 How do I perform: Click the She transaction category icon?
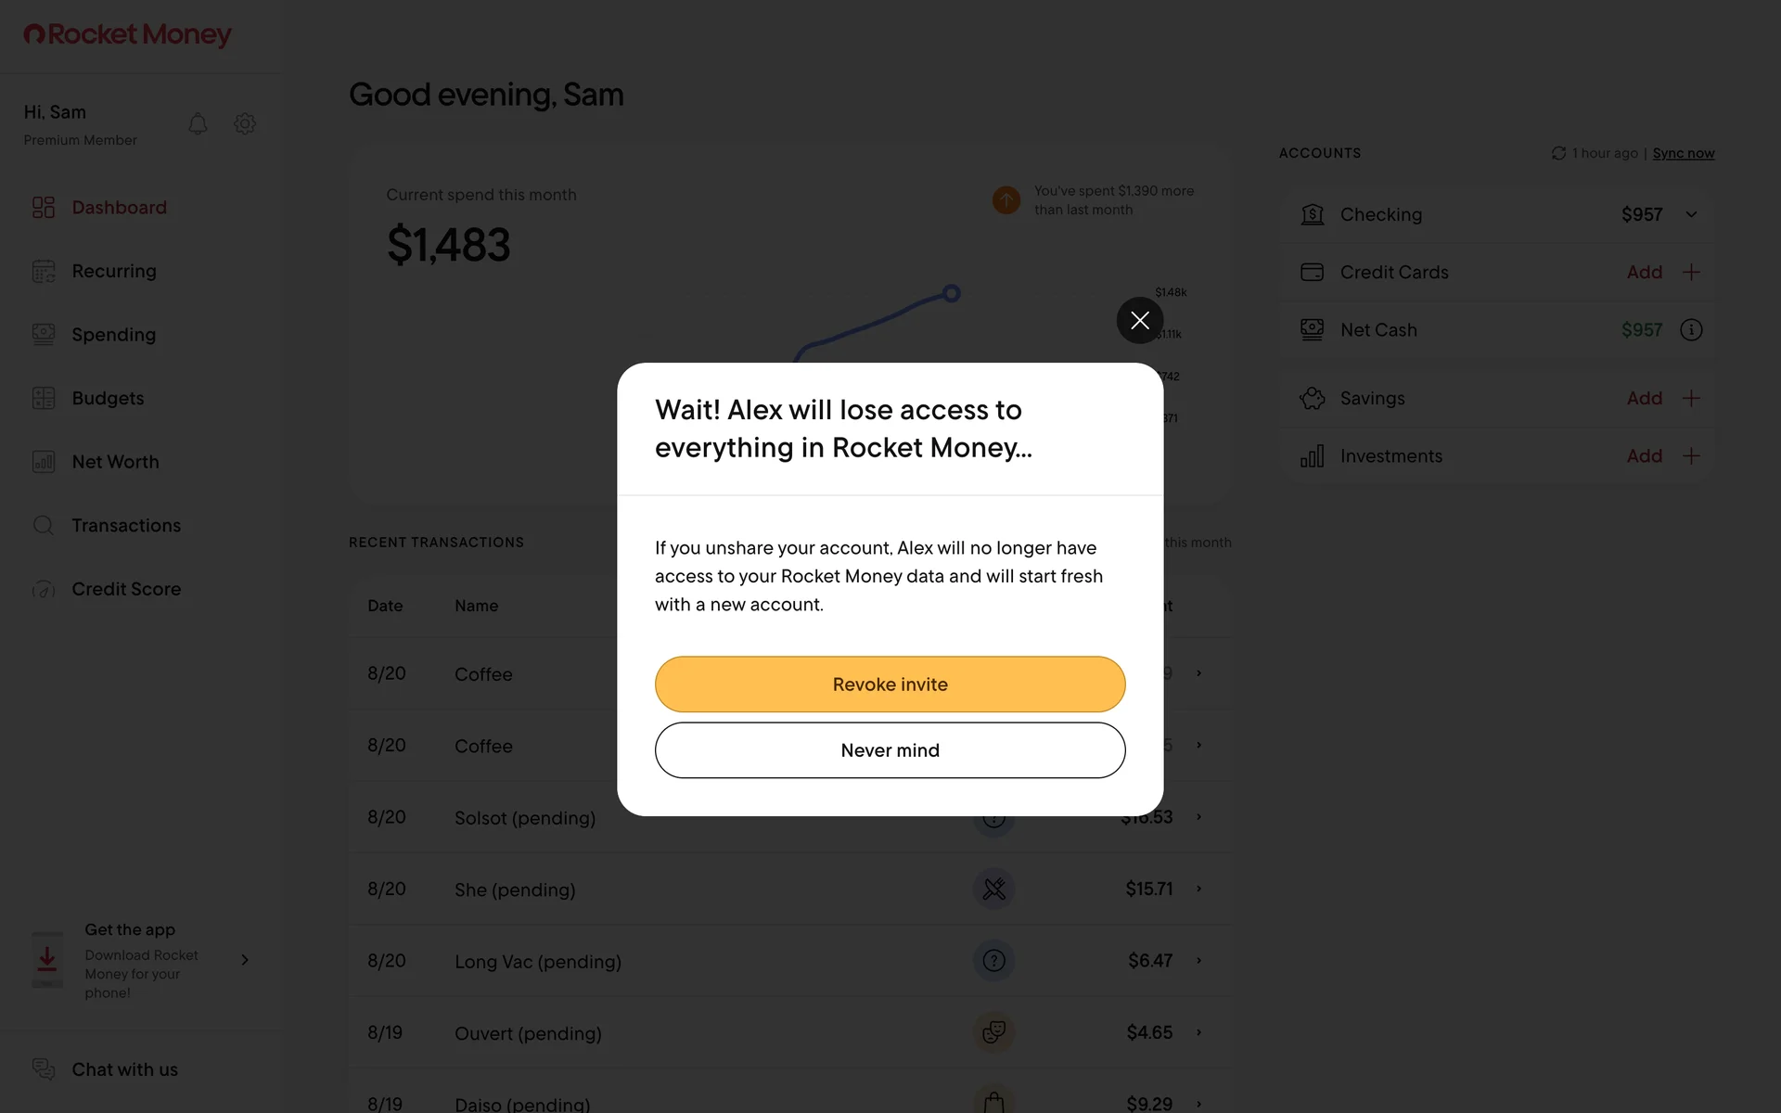(993, 889)
